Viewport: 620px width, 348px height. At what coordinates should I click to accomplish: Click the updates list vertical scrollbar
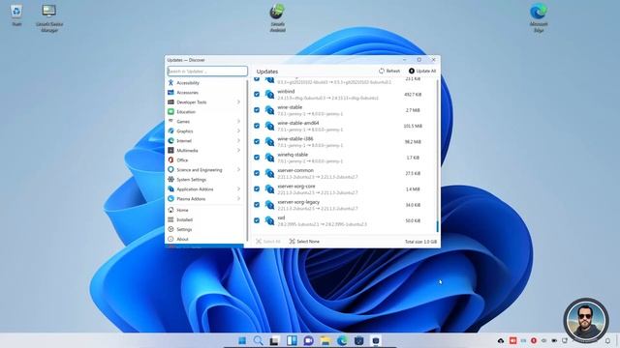click(x=437, y=156)
